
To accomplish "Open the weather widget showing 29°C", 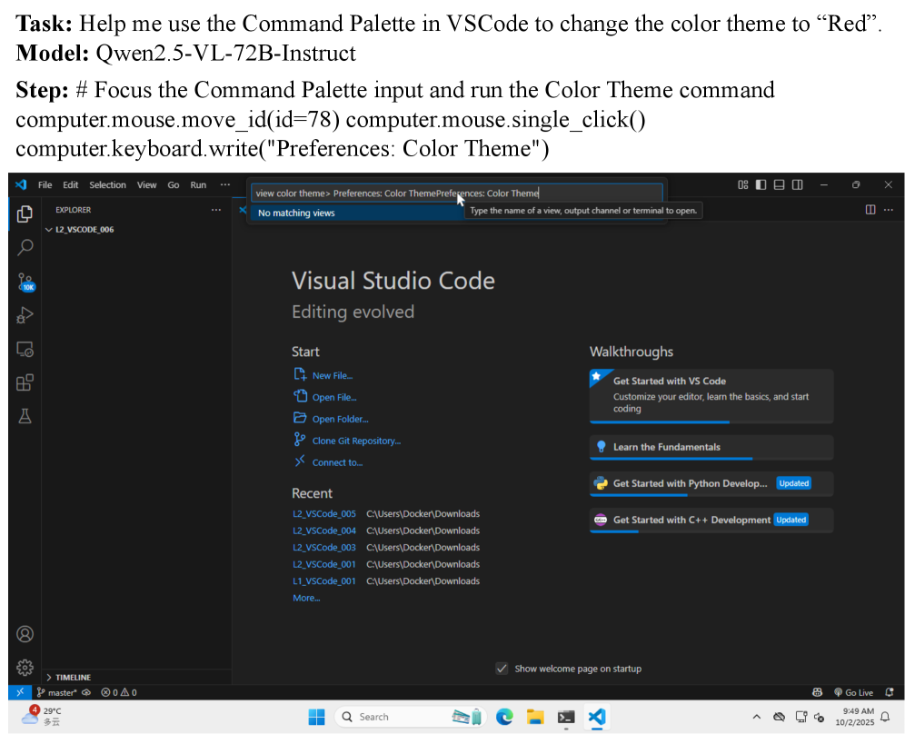I will click(42, 717).
